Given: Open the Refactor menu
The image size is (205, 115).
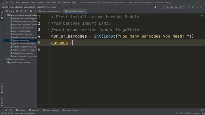Looking at the screenshot, I should tap(41, 2).
